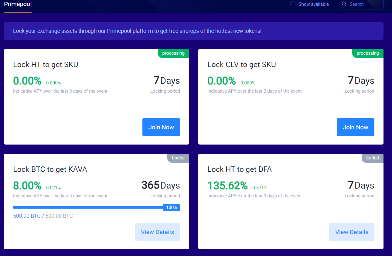Click 0.00% APY on Lock CLV to get SKU
Viewport: 392px width, 256px height.
[222, 80]
